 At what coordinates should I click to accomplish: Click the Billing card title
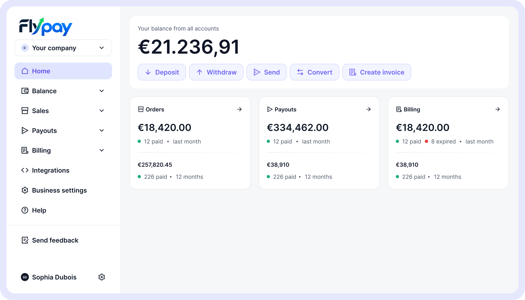412,109
